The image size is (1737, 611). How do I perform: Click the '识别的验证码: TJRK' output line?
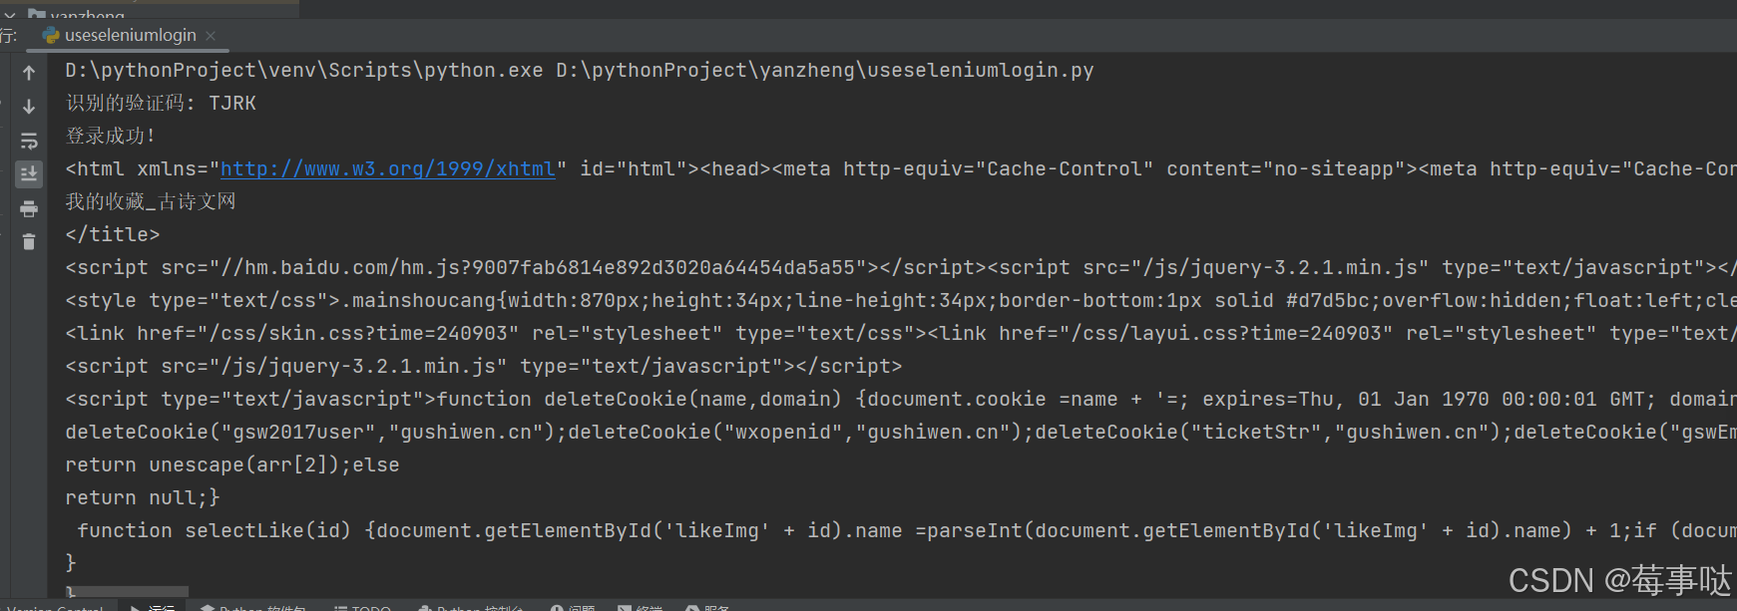click(x=161, y=103)
